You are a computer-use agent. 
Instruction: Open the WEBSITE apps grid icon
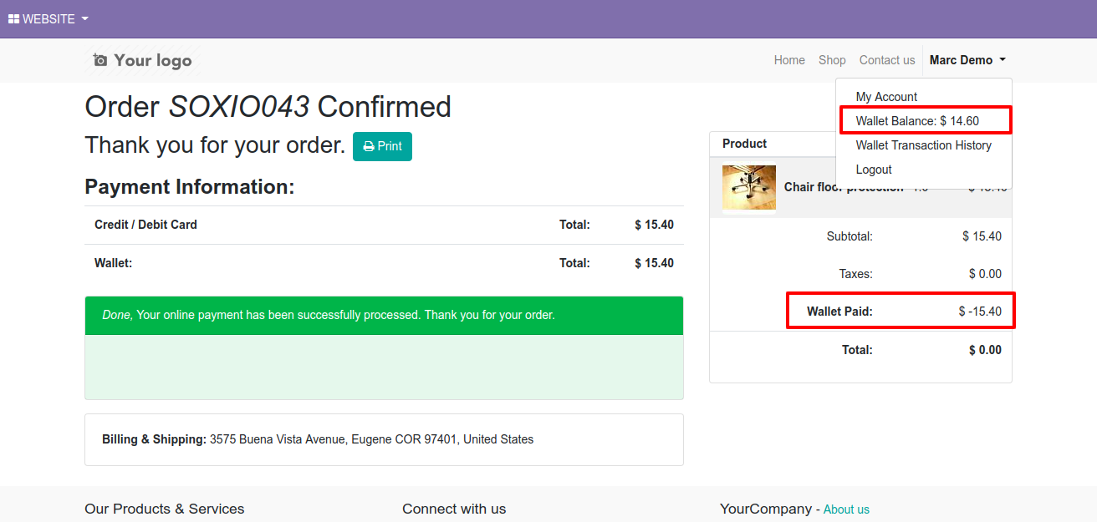point(13,18)
